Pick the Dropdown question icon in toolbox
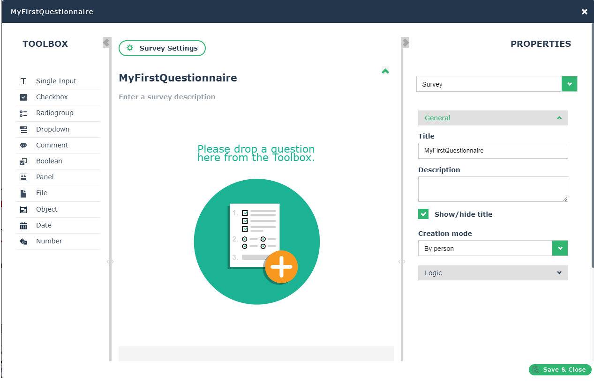This screenshot has height=381, width=594. (x=23, y=130)
